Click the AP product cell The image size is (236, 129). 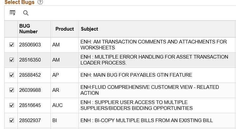(x=55, y=75)
